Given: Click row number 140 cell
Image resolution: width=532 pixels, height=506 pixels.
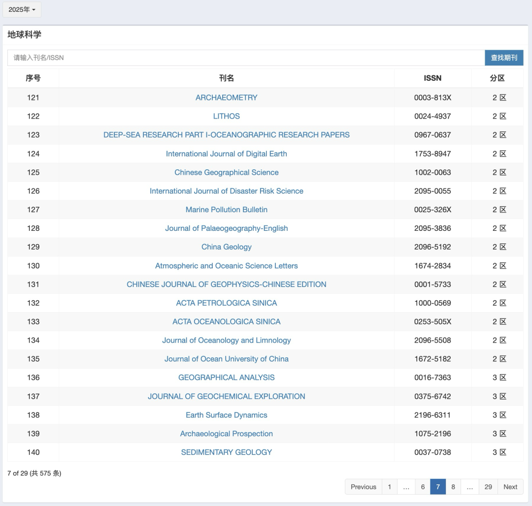Looking at the screenshot, I should [x=33, y=452].
